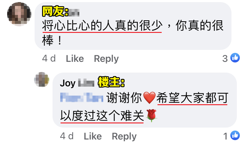Click the yellow 楼主 label
Image resolution: width=247 pixels, height=144 pixels.
pyautogui.click(x=111, y=82)
